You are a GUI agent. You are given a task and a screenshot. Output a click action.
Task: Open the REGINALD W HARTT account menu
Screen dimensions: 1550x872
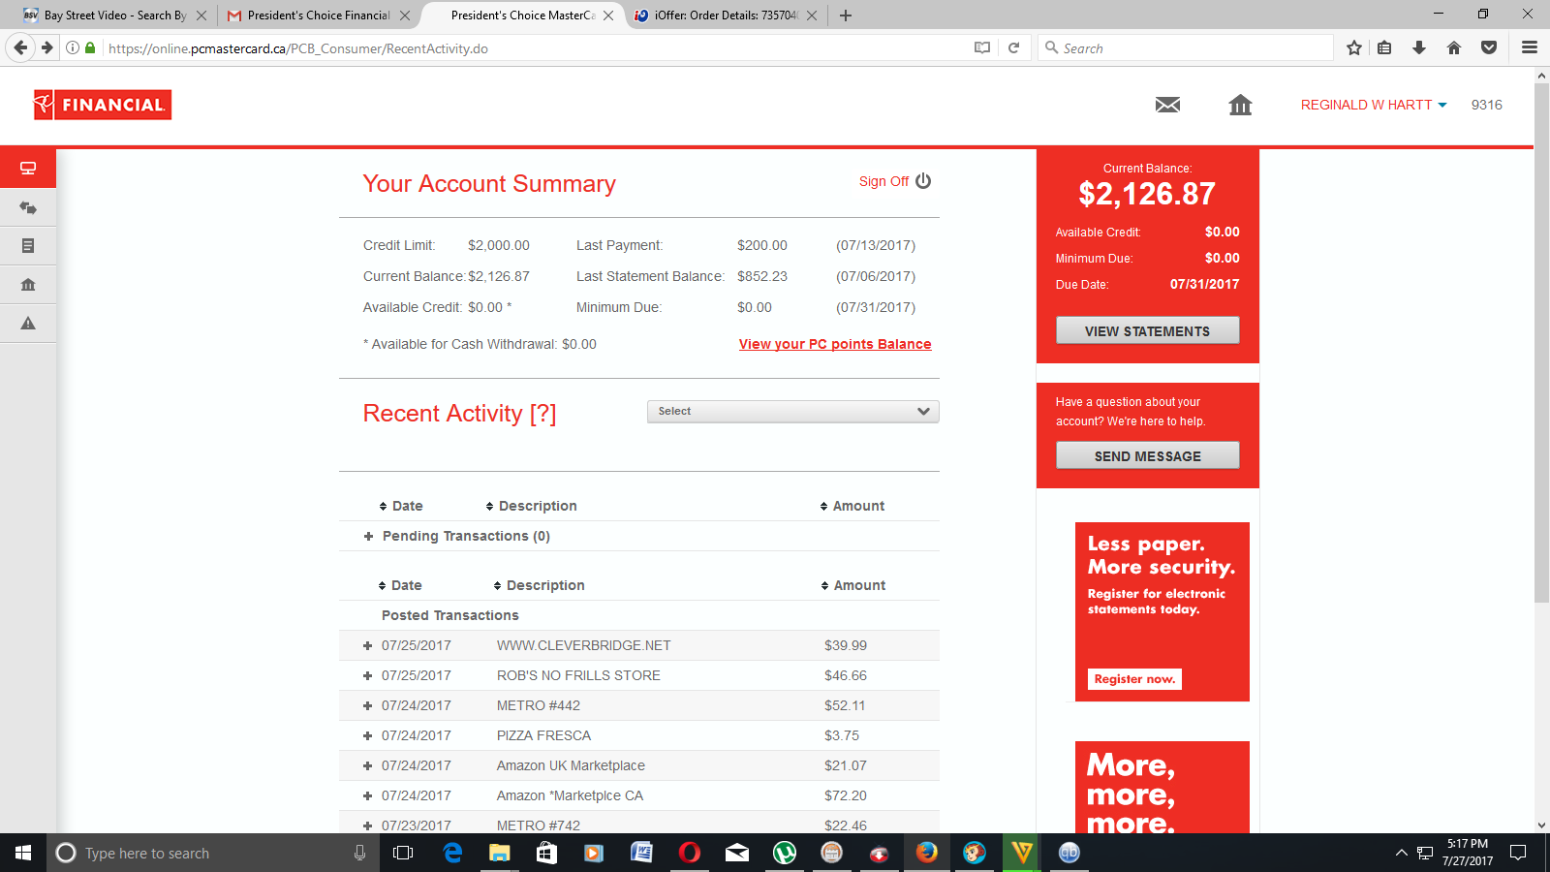[x=1373, y=105]
